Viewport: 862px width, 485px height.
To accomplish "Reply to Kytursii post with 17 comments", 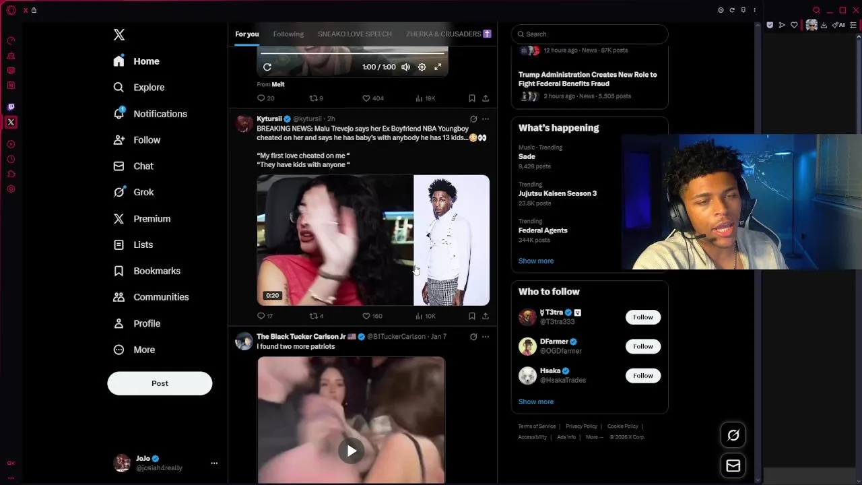I will [265, 316].
